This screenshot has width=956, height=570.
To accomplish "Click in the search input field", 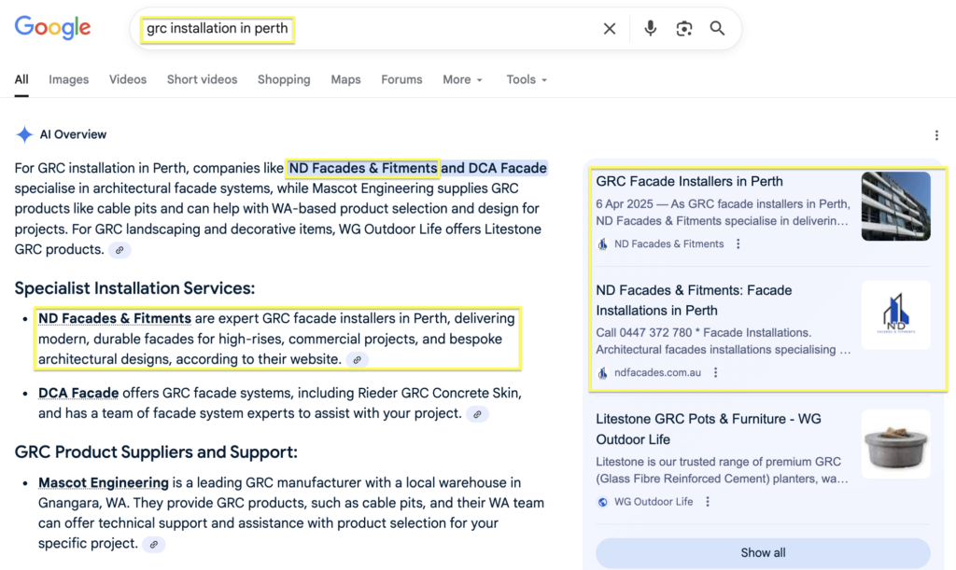I will pos(373,29).
